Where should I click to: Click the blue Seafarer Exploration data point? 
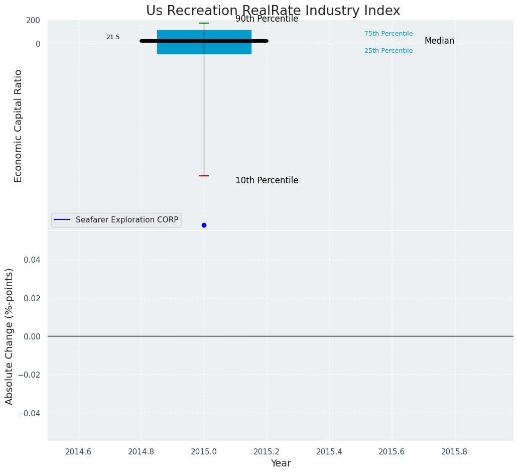[x=204, y=225]
